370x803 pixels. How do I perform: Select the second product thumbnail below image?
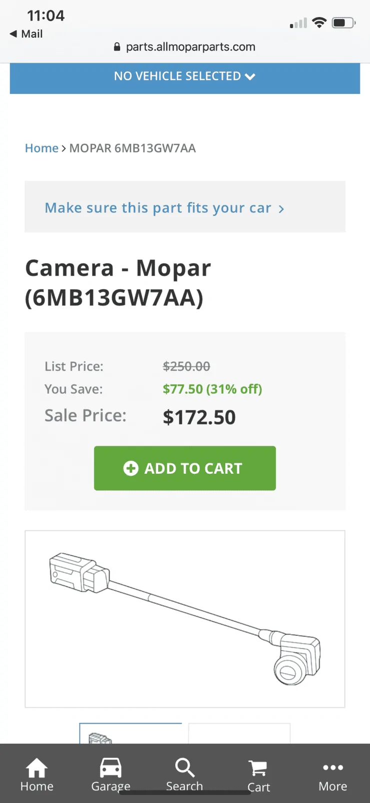tap(239, 734)
